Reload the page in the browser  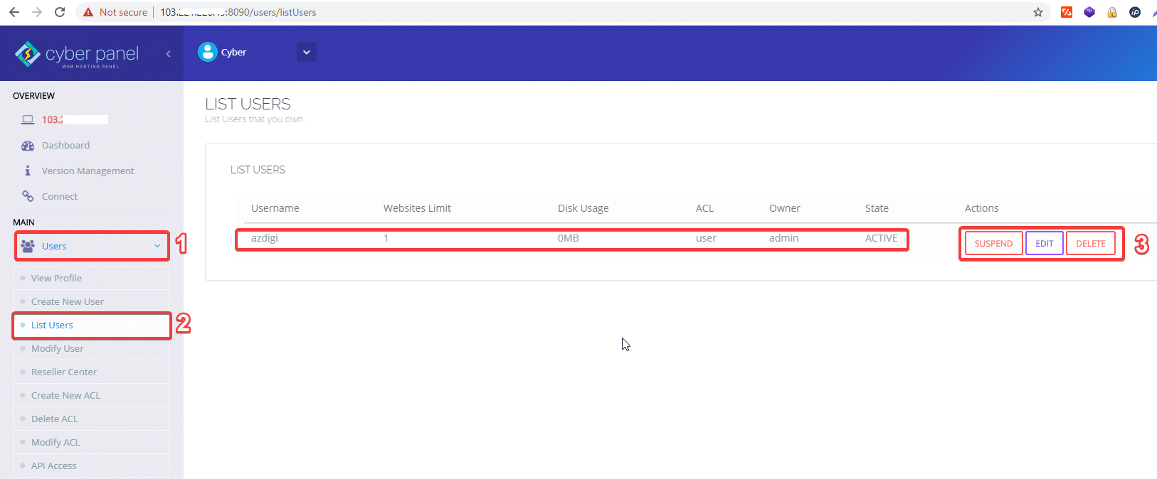pyautogui.click(x=60, y=12)
